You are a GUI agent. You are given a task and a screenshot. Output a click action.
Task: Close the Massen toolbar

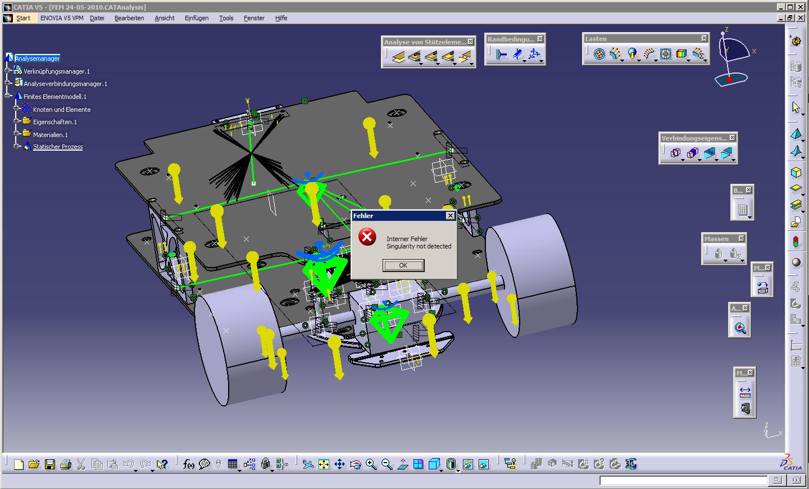pos(741,238)
